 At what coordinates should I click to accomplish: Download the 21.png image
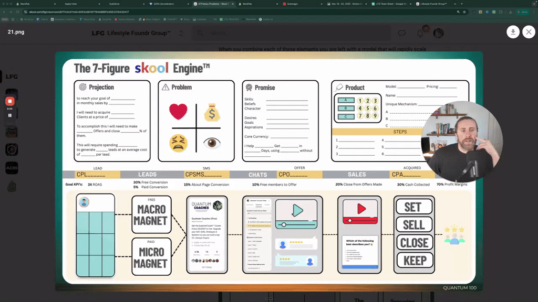coord(513,32)
